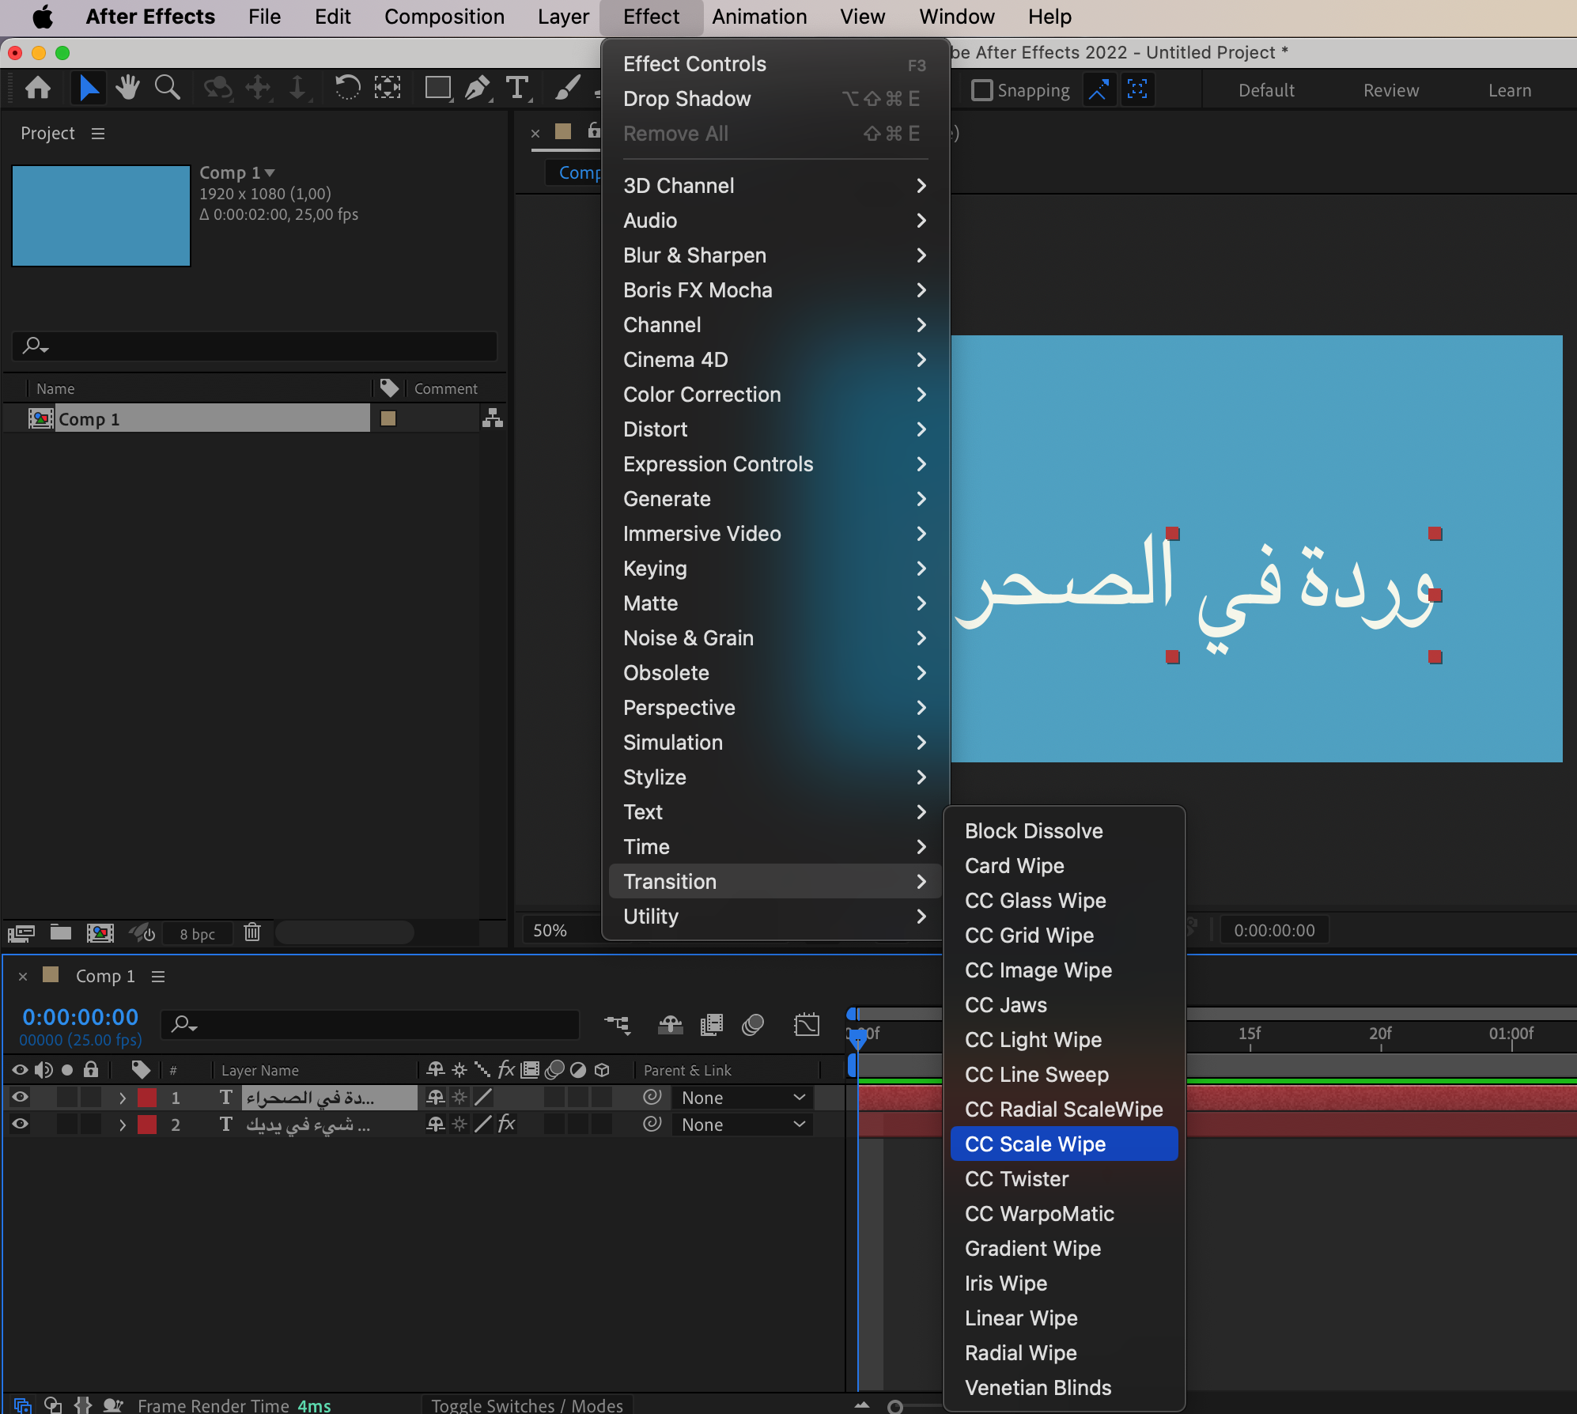1577x1414 pixels.
Task: Click the red label color swatch of layer 1
Action: [147, 1098]
